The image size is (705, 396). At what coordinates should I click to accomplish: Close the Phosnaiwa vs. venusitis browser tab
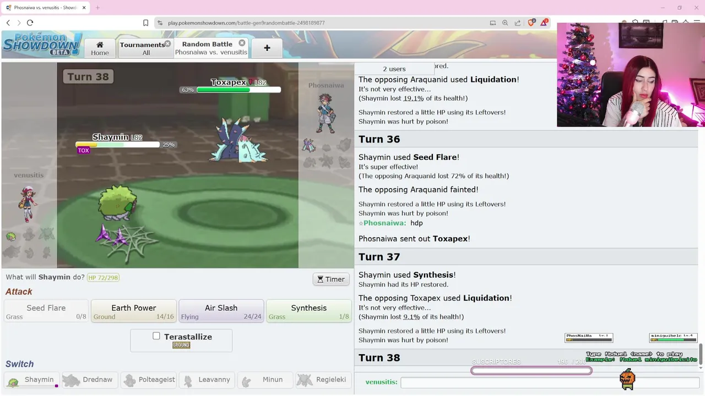click(84, 8)
